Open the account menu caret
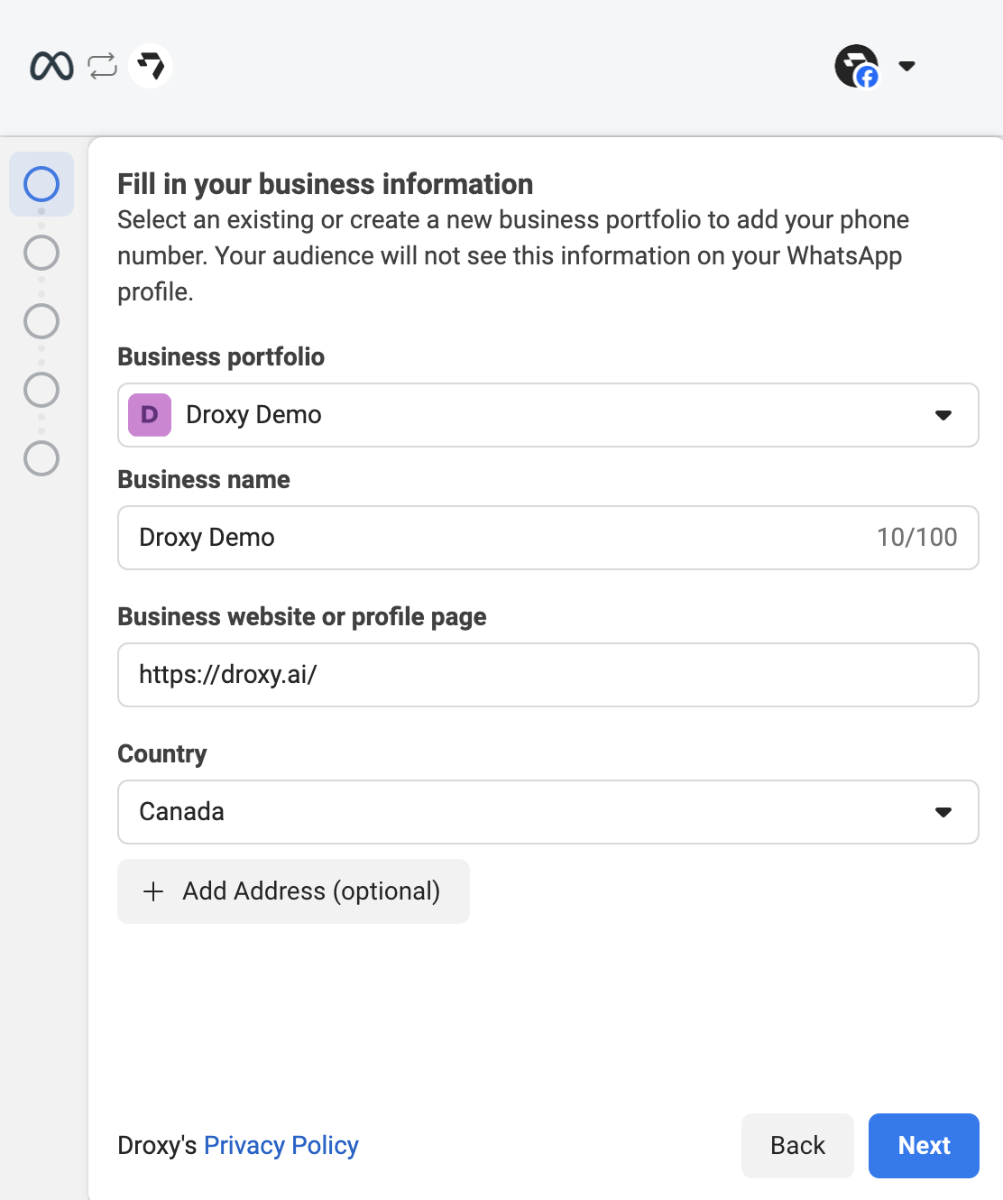Viewport: 1003px width, 1200px height. point(907,66)
